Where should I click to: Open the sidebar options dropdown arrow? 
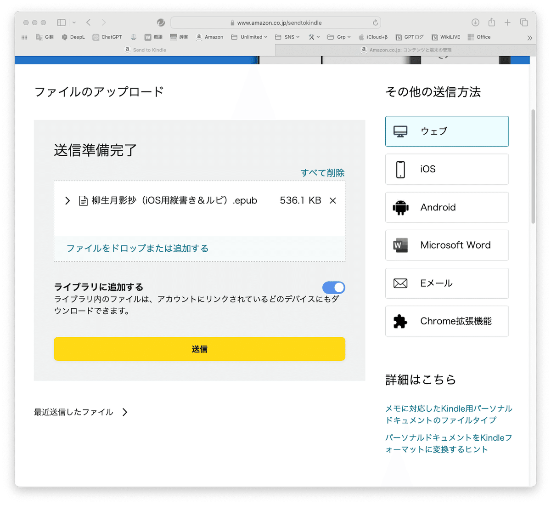[74, 23]
